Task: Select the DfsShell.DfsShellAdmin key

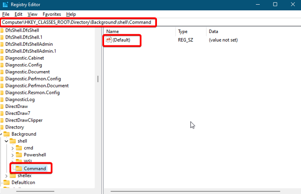Action: (29, 44)
